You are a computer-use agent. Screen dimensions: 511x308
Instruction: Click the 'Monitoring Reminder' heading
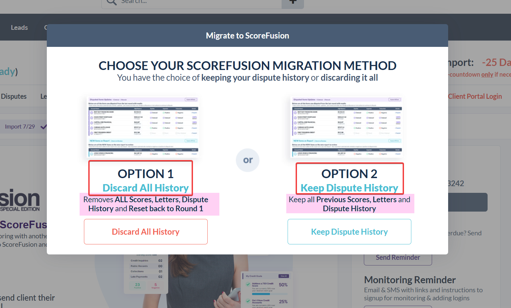[410, 280]
